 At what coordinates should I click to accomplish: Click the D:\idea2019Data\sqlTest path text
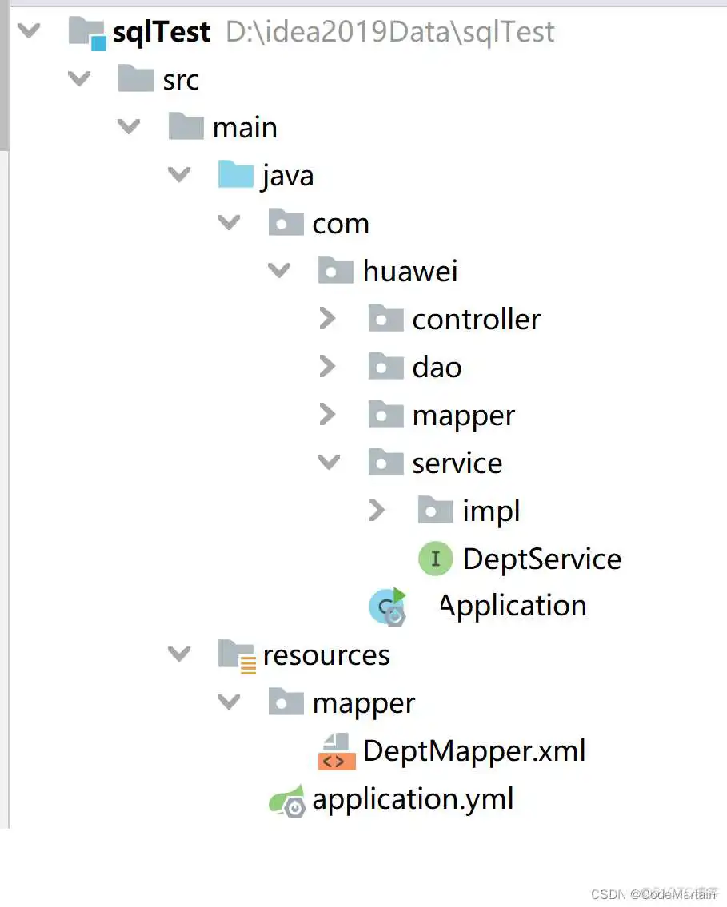(389, 32)
